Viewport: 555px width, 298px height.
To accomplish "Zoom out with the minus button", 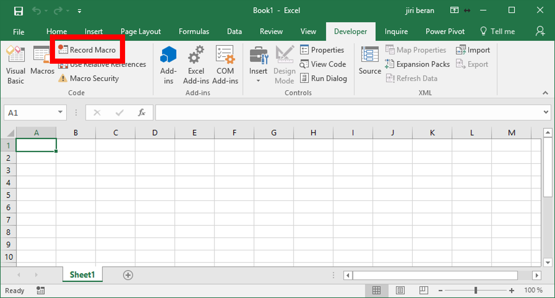I will coord(441,290).
